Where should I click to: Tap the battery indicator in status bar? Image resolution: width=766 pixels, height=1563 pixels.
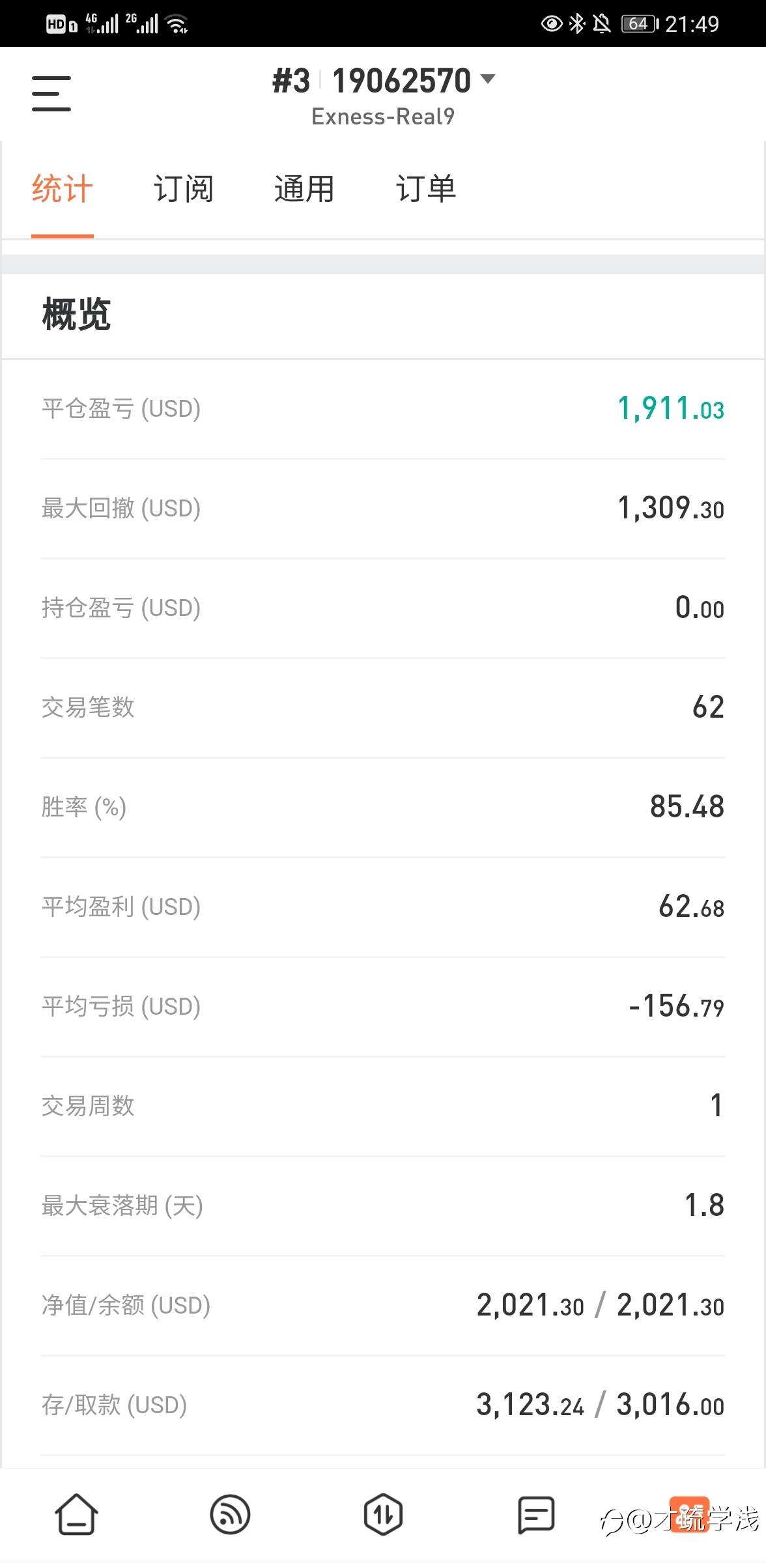[x=640, y=24]
